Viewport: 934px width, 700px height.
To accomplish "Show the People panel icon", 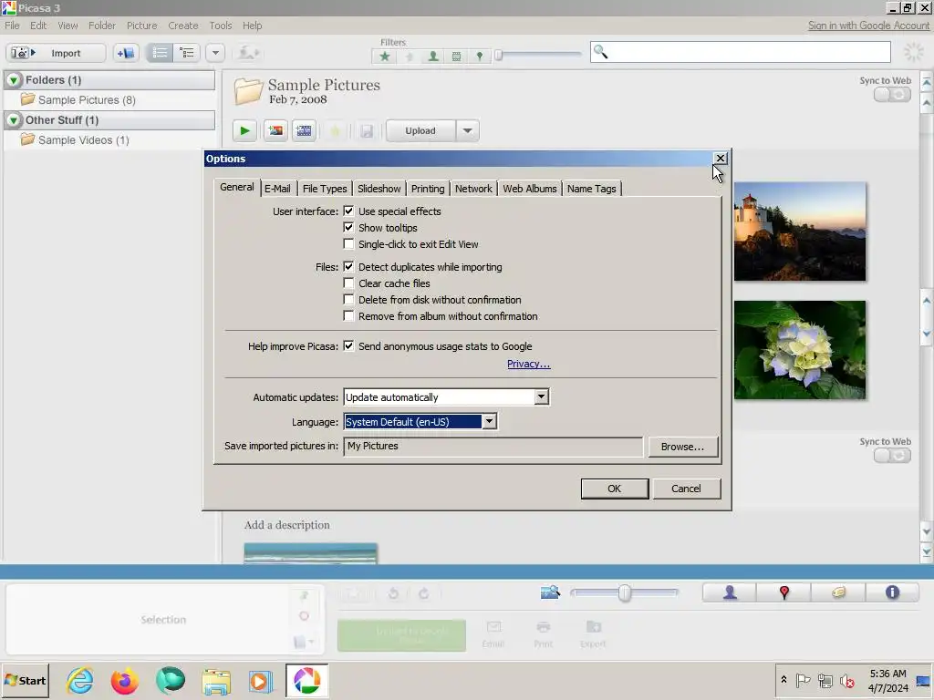I will click(730, 592).
